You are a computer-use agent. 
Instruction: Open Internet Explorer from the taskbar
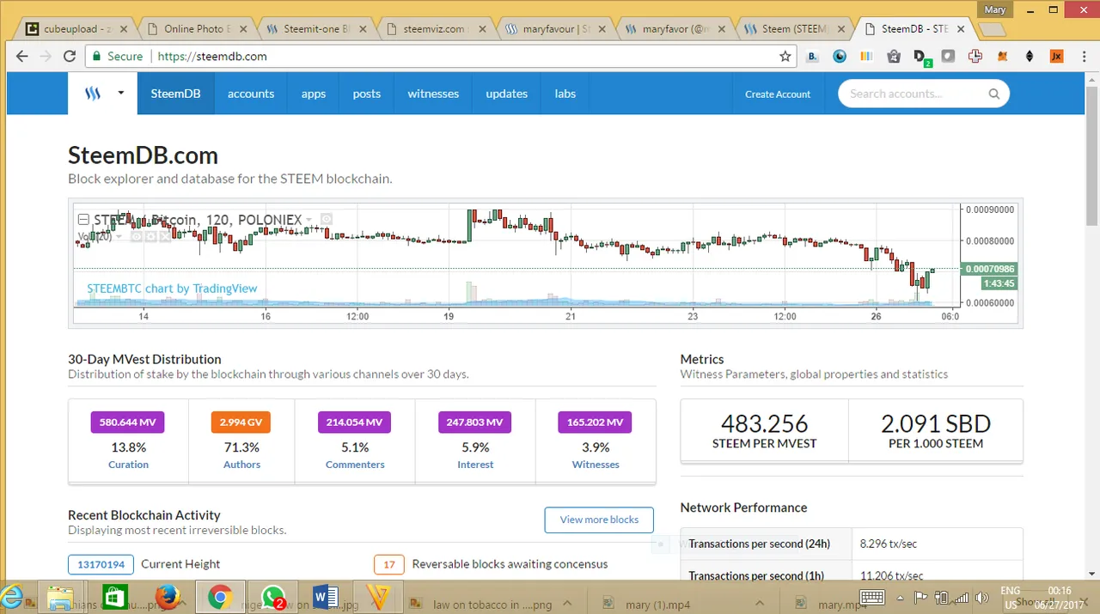12,597
